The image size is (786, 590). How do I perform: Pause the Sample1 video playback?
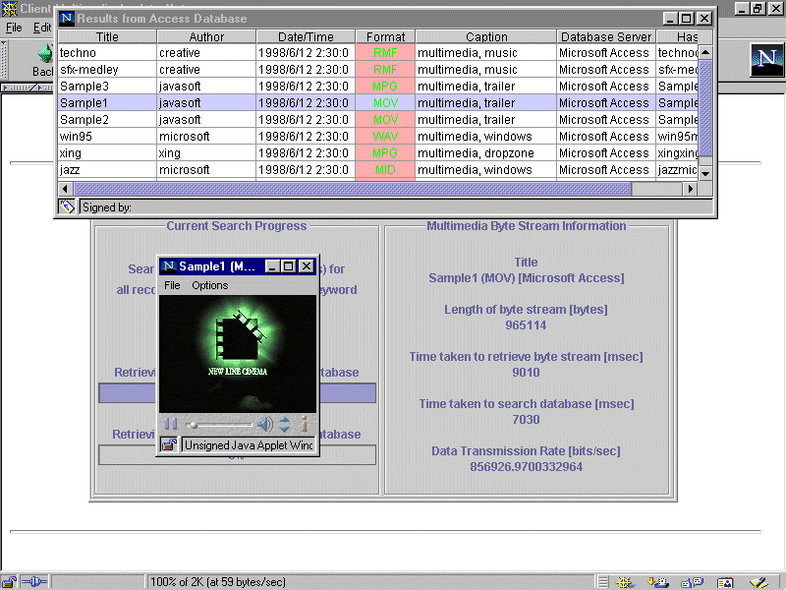(x=170, y=425)
